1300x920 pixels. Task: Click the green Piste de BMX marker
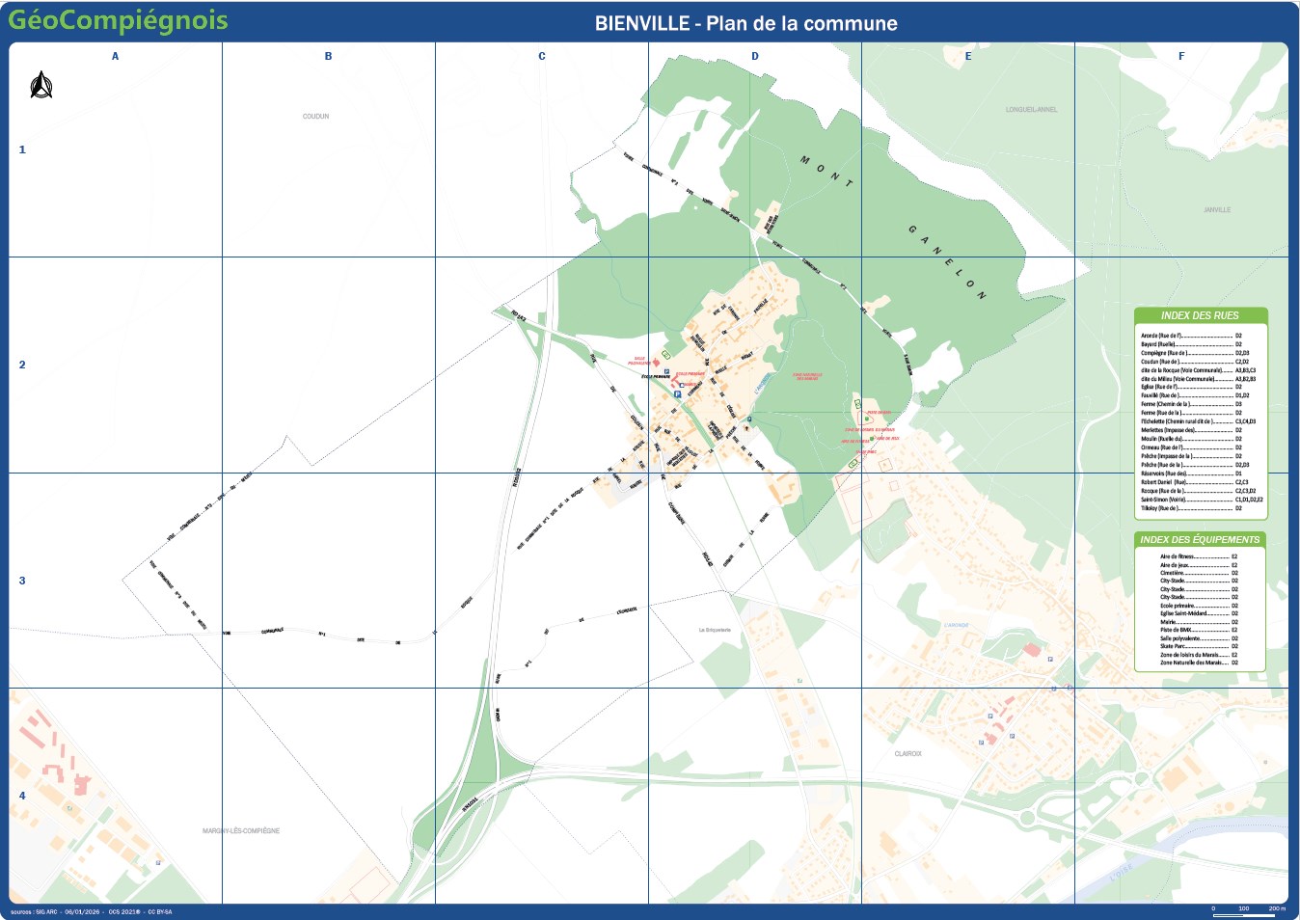pos(866,419)
